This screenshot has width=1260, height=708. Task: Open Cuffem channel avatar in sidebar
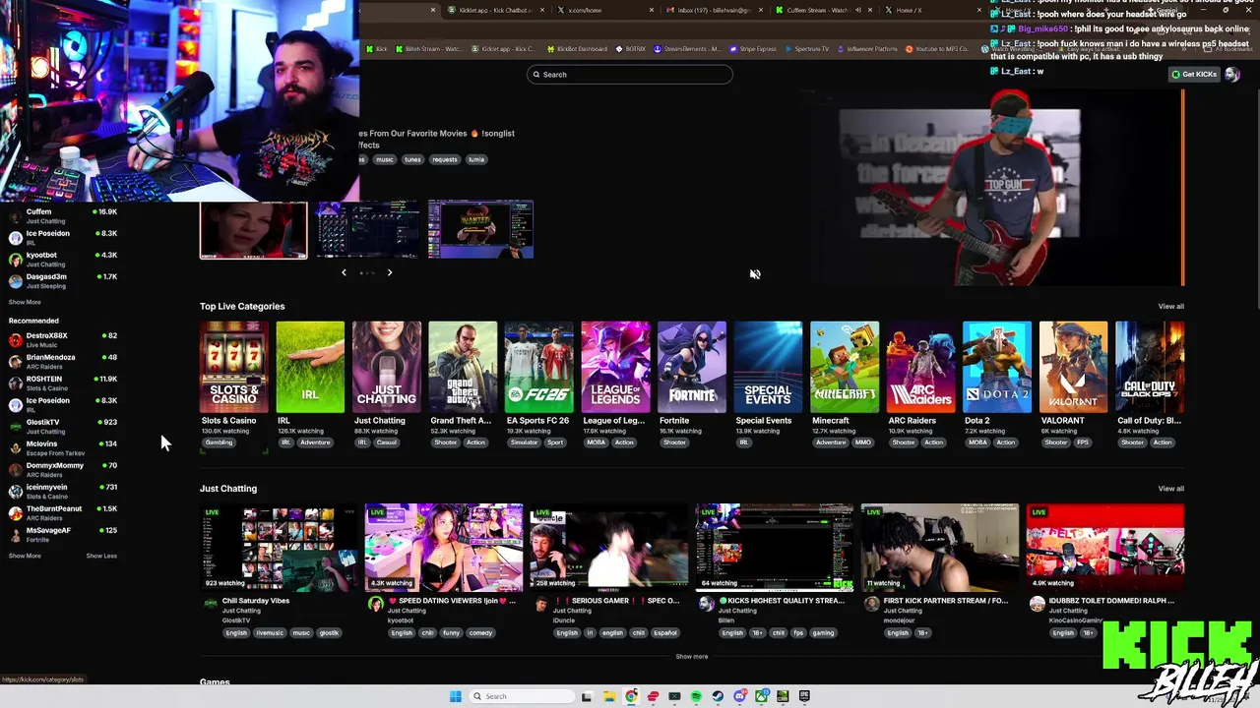click(16, 216)
